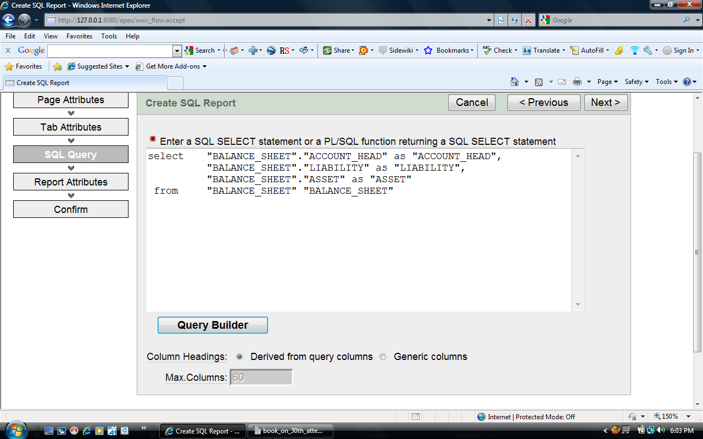
Task: Open the Favorites menu in menu bar
Action: click(x=79, y=36)
